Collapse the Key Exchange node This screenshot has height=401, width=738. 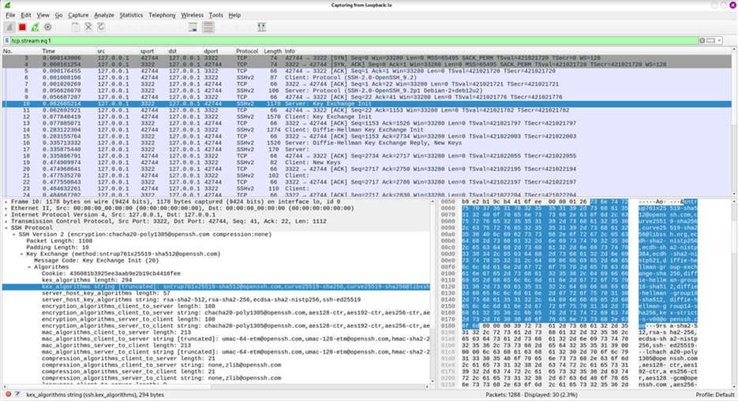click(x=21, y=254)
